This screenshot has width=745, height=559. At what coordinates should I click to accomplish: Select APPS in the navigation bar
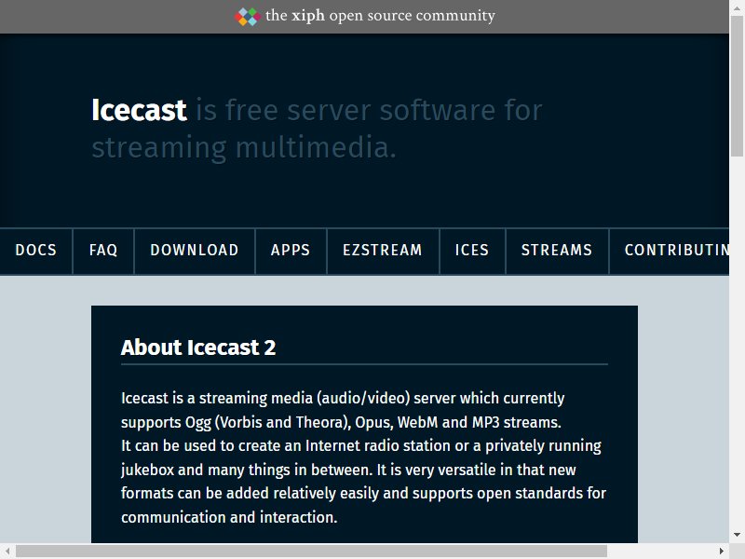click(291, 251)
